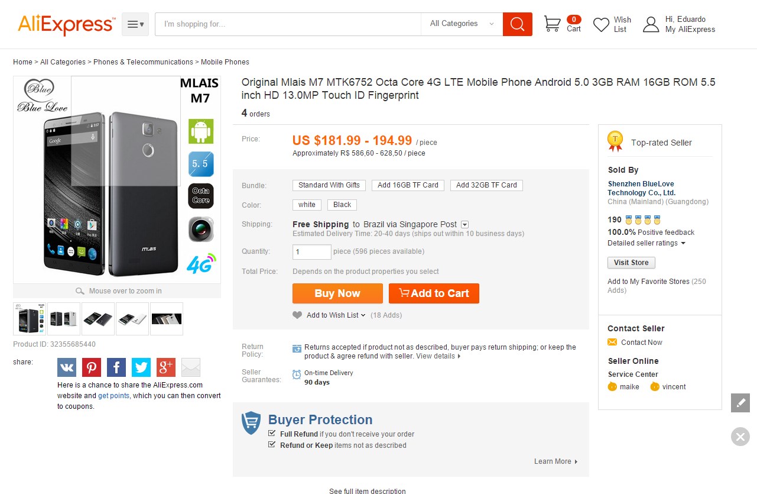Open the shopping cart icon

(552, 24)
